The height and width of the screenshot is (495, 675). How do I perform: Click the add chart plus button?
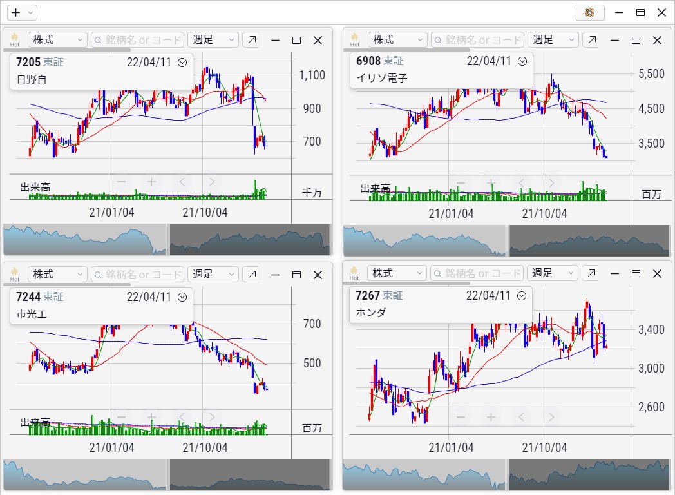point(16,12)
